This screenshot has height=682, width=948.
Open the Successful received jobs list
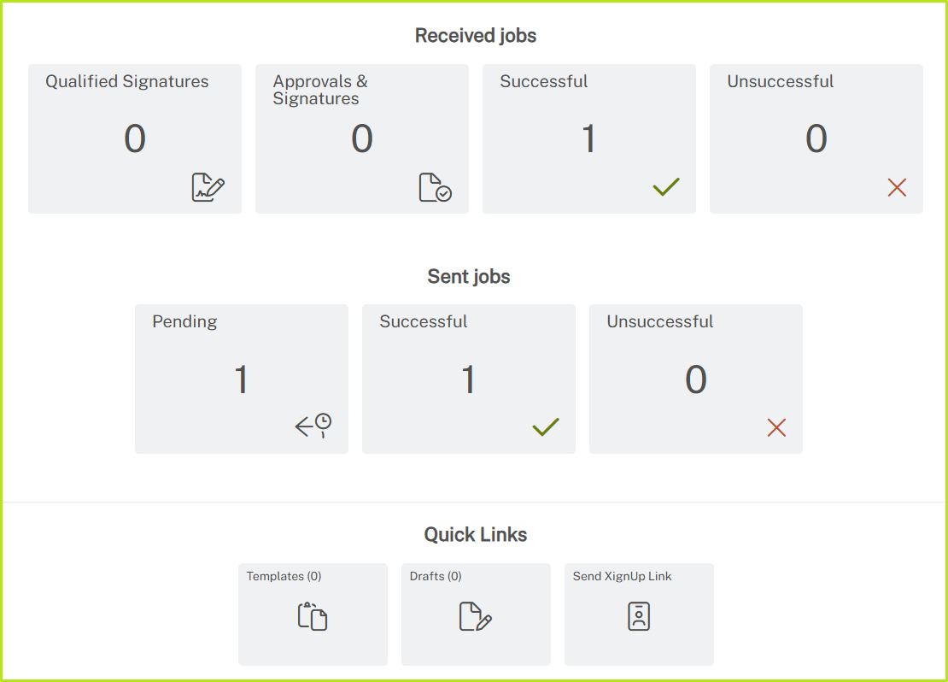tap(588, 138)
